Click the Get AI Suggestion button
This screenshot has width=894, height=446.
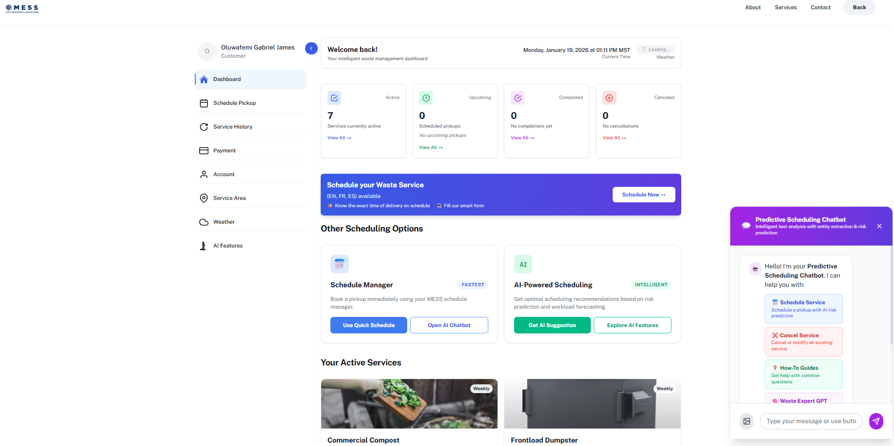point(552,325)
